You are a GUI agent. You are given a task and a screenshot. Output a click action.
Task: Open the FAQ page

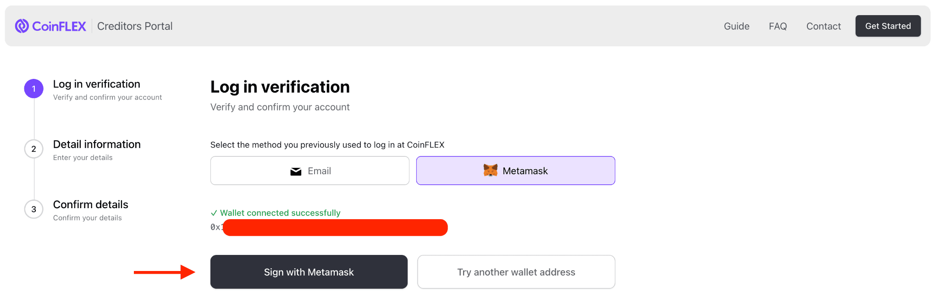tap(777, 26)
